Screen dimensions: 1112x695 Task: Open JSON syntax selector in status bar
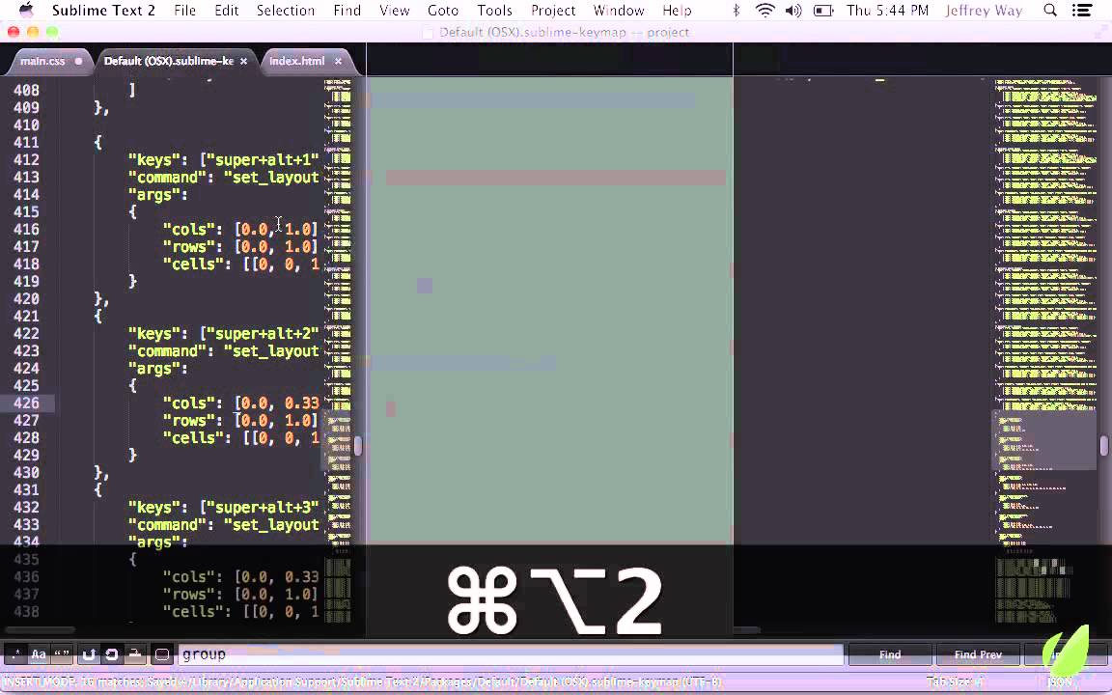pyautogui.click(x=1060, y=682)
